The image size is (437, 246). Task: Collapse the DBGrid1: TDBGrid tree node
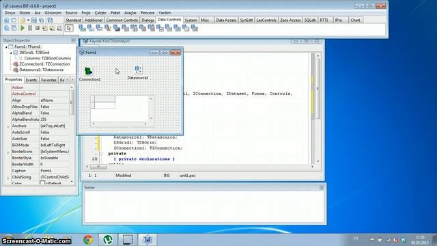point(11,53)
